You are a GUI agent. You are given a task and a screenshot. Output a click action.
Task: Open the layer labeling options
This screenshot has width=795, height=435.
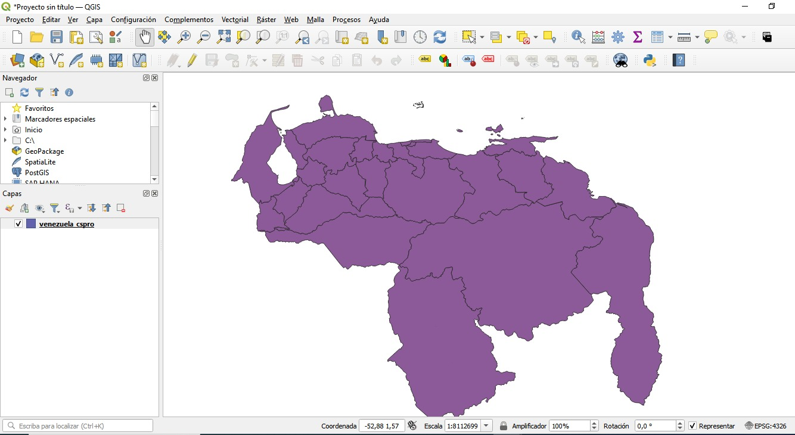[x=425, y=60]
